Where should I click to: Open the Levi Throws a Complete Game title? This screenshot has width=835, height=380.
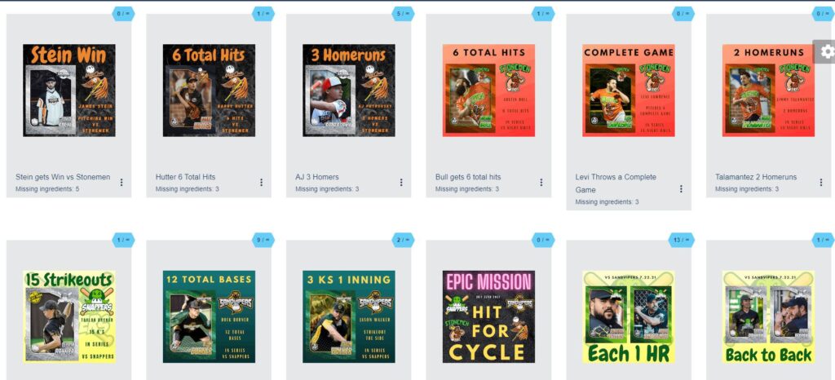616,183
